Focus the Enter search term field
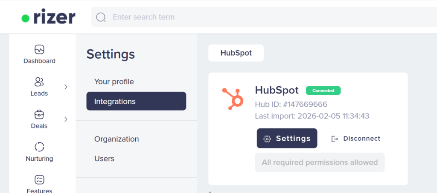437x193 pixels. (x=256, y=17)
